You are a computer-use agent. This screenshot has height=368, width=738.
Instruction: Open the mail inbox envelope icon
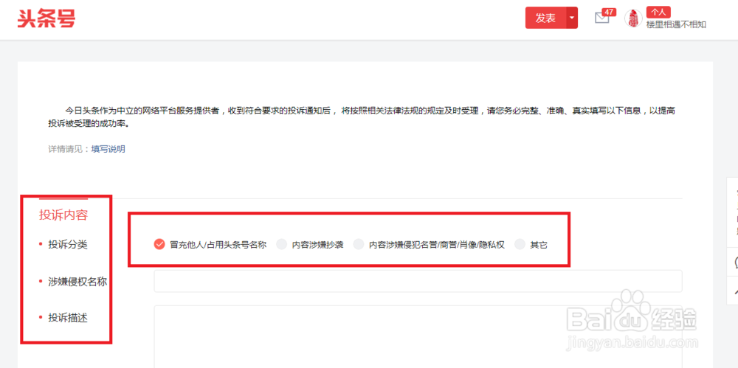[x=601, y=18]
